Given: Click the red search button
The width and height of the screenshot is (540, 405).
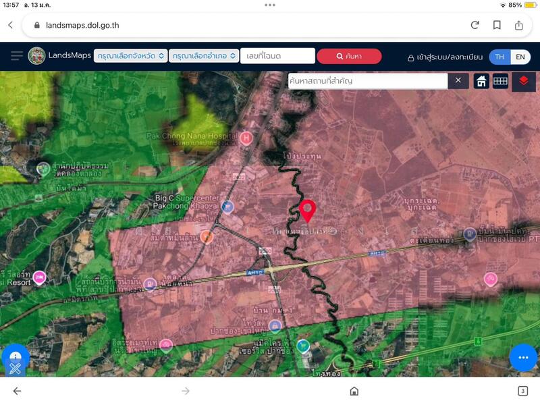Looking at the screenshot, I should click(349, 56).
